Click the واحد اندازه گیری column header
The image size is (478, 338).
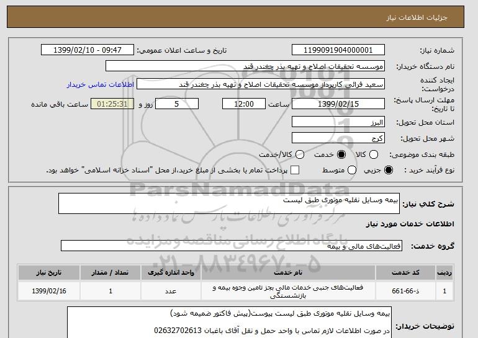tap(171, 272)
